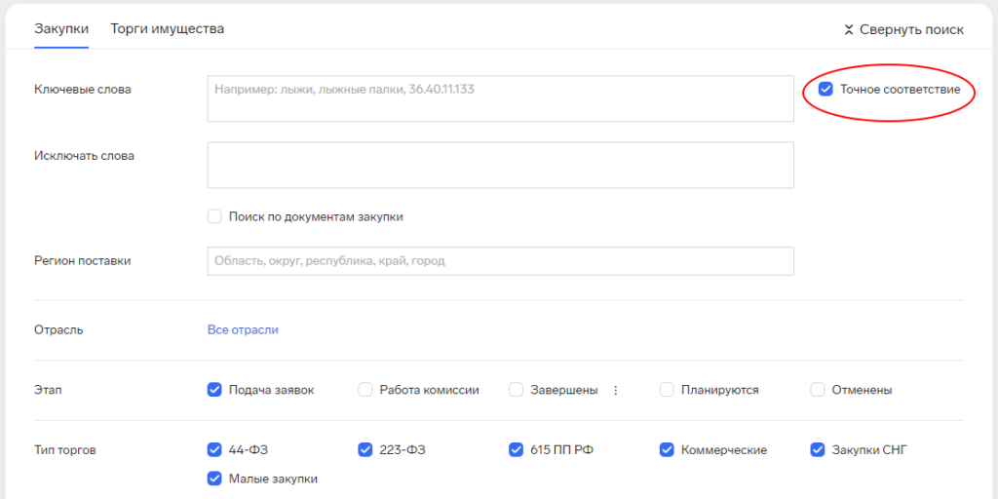Viewport: 998px width, 499px height.
Task: Tick the Завершены checkbox
Action: pyautogui.click(x=517, y=390)
